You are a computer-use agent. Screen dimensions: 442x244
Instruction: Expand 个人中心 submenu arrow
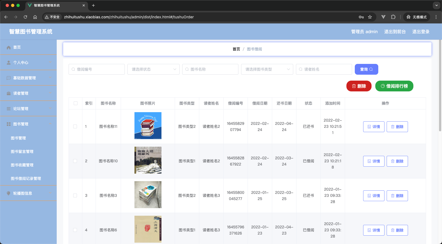(x=50, y=63)
